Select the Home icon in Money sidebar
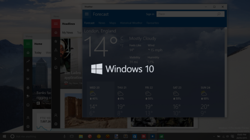 point(28,52)
